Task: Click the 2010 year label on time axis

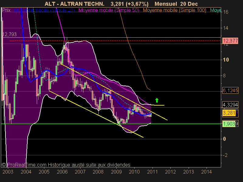Action: (x=134, y=172)
